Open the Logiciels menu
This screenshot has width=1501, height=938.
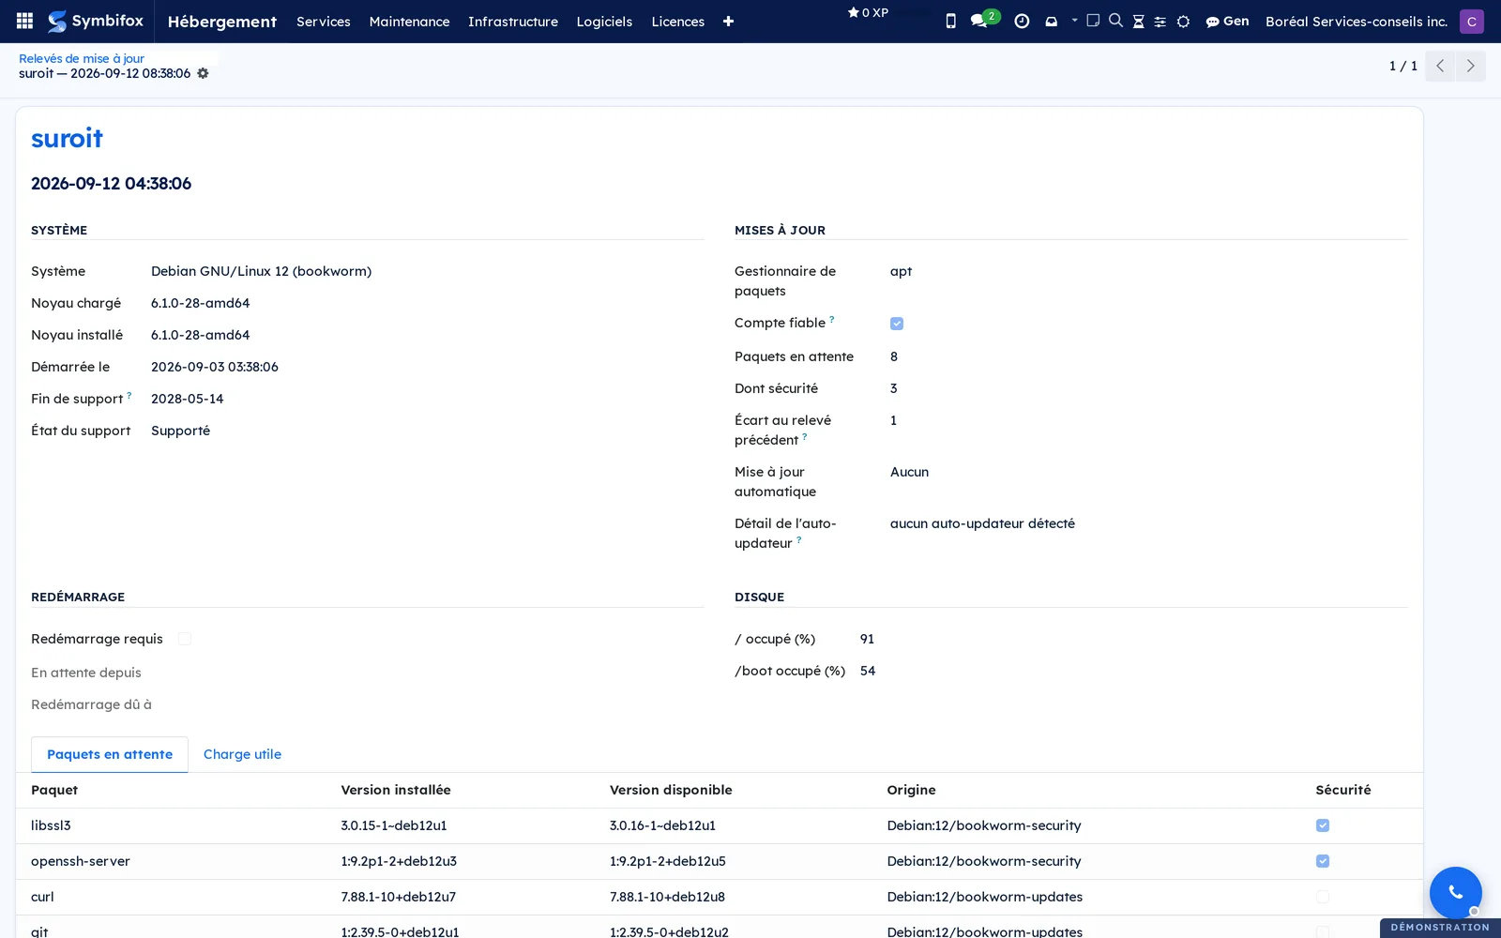pyautogui.click(x=604, y=21)
